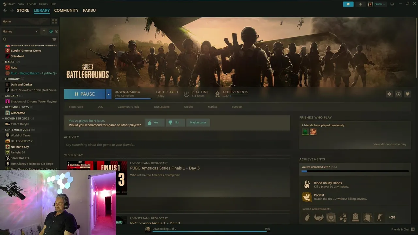Click the back navigation arrow
Screen dimensions: 418x235
pyautogui.click(x=5, y=10)
